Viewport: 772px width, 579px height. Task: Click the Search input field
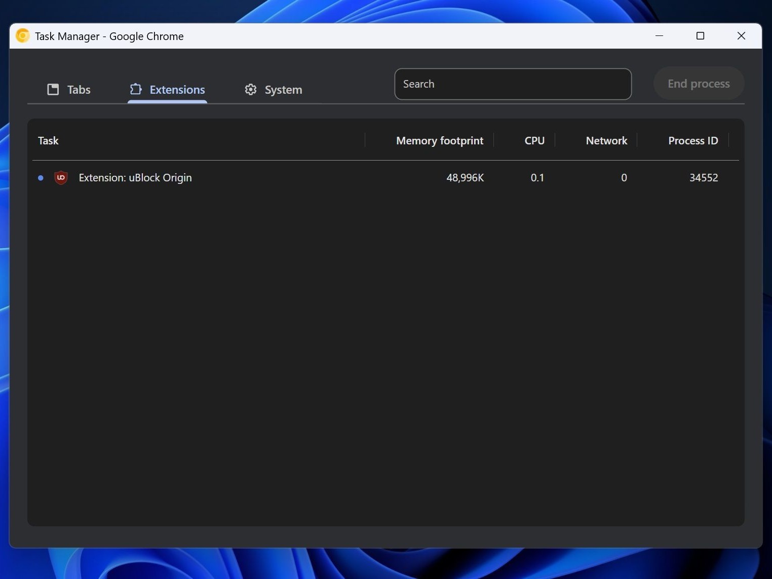513,84
